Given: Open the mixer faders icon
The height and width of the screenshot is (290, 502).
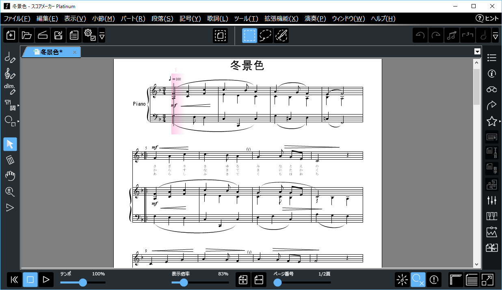Looking at the screenshot, I should coord(492,200).
